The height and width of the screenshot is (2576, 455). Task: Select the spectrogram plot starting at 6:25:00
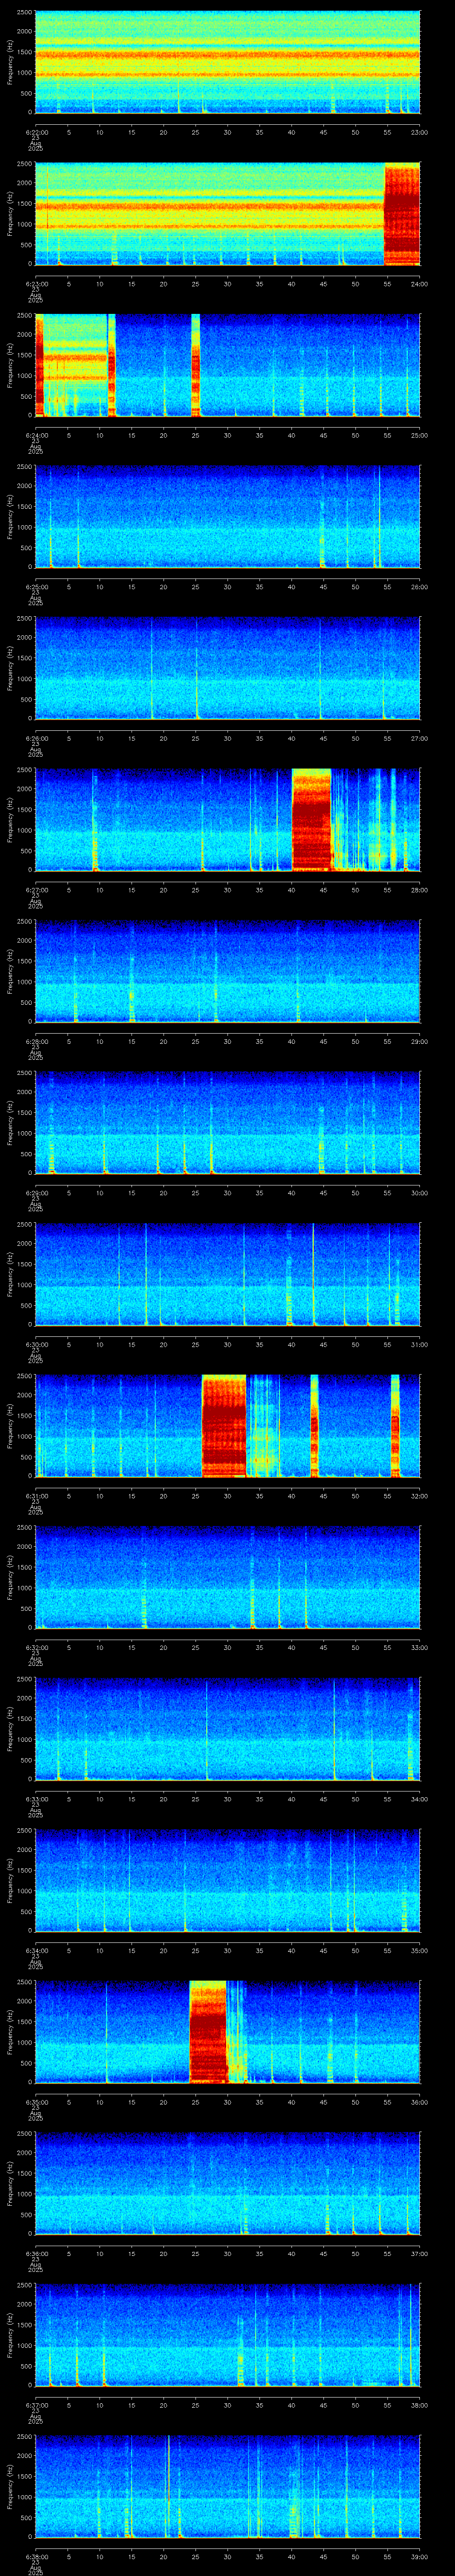point(227,516)
